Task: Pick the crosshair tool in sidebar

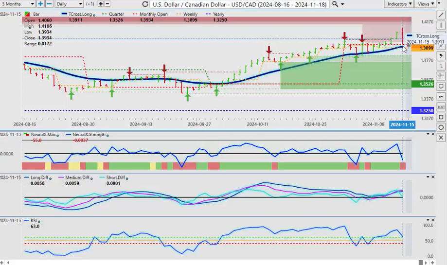Action: coord(441,76)
